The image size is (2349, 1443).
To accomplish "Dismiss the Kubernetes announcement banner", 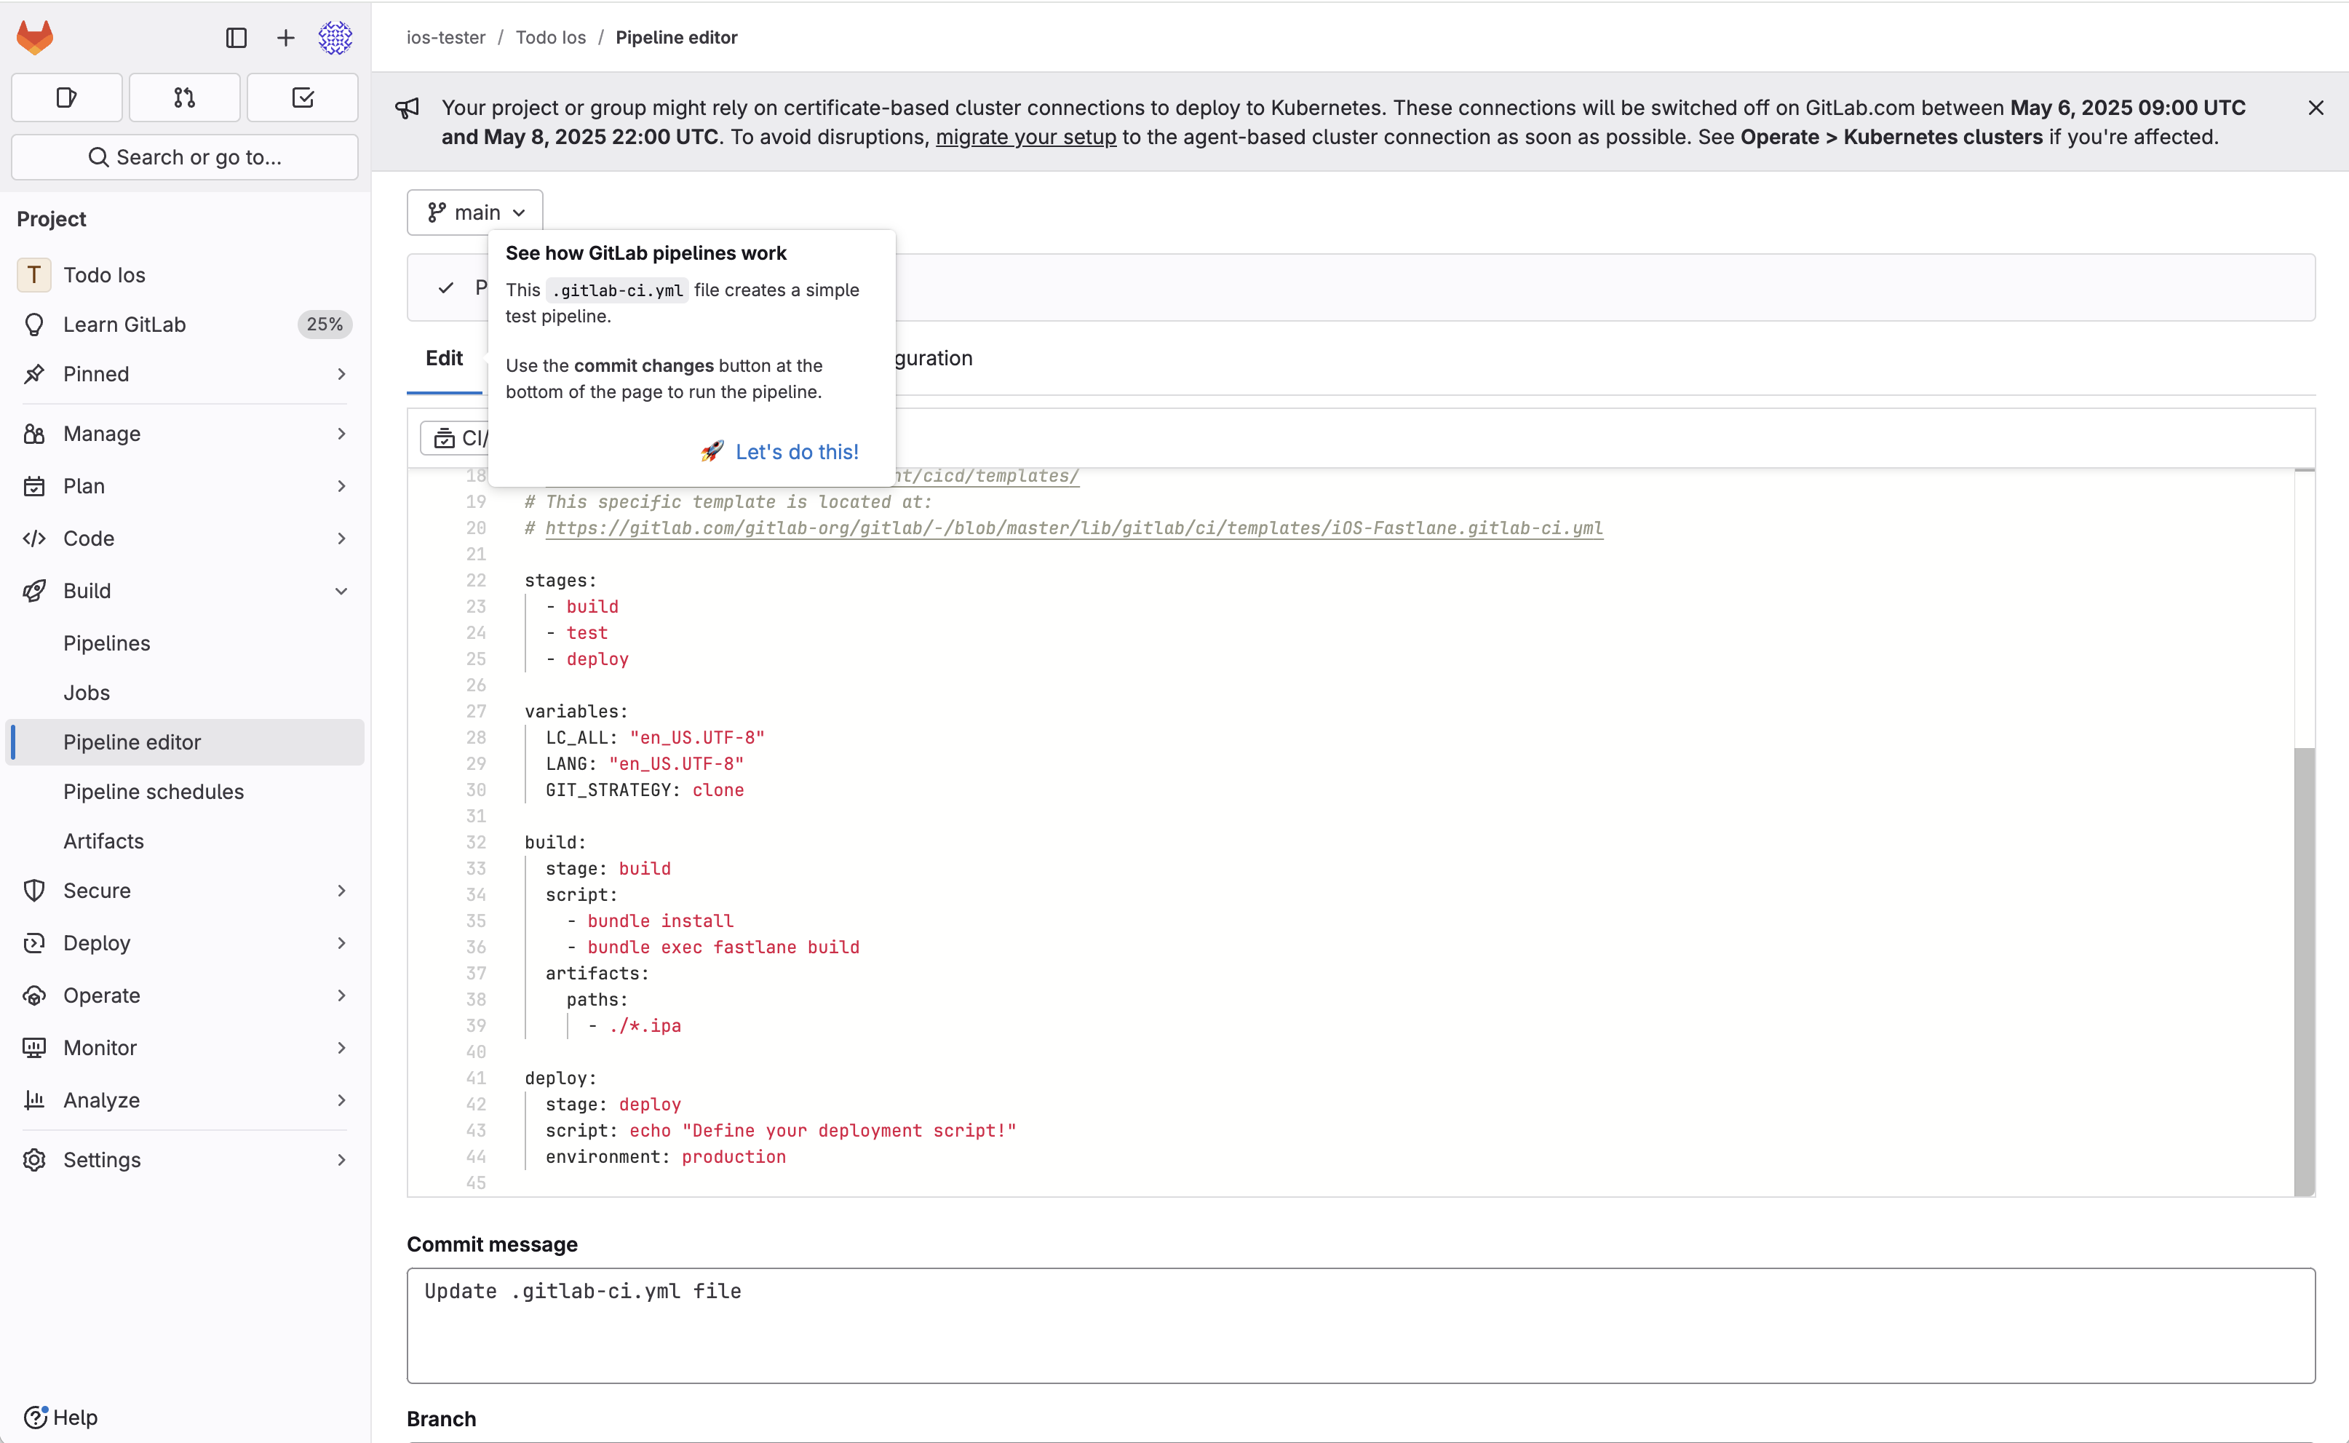I will 2316,108.
